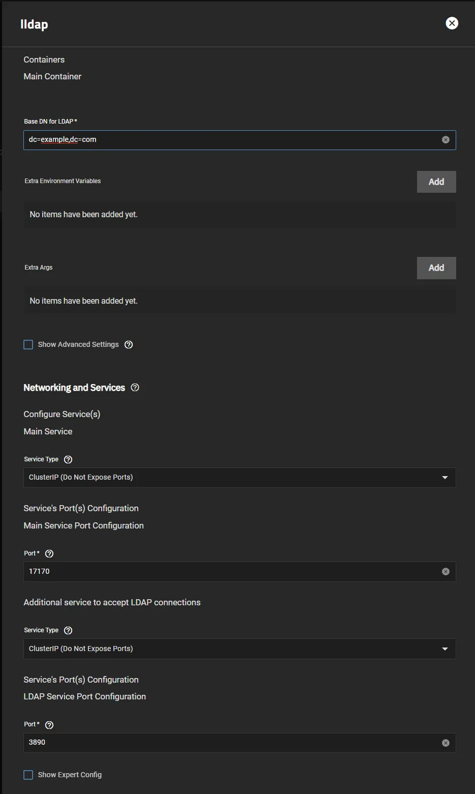Enable Show Expert Config checkbox
This screenshot has width=475, height=794.
point(28,775)
